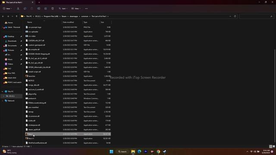Screen dimensions: 276x155
Task: Open the New dropdown menu
Action: (7, 9)
